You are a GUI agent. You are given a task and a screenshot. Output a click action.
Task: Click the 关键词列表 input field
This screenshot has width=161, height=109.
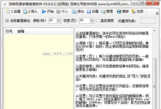(x=148, y=21)
